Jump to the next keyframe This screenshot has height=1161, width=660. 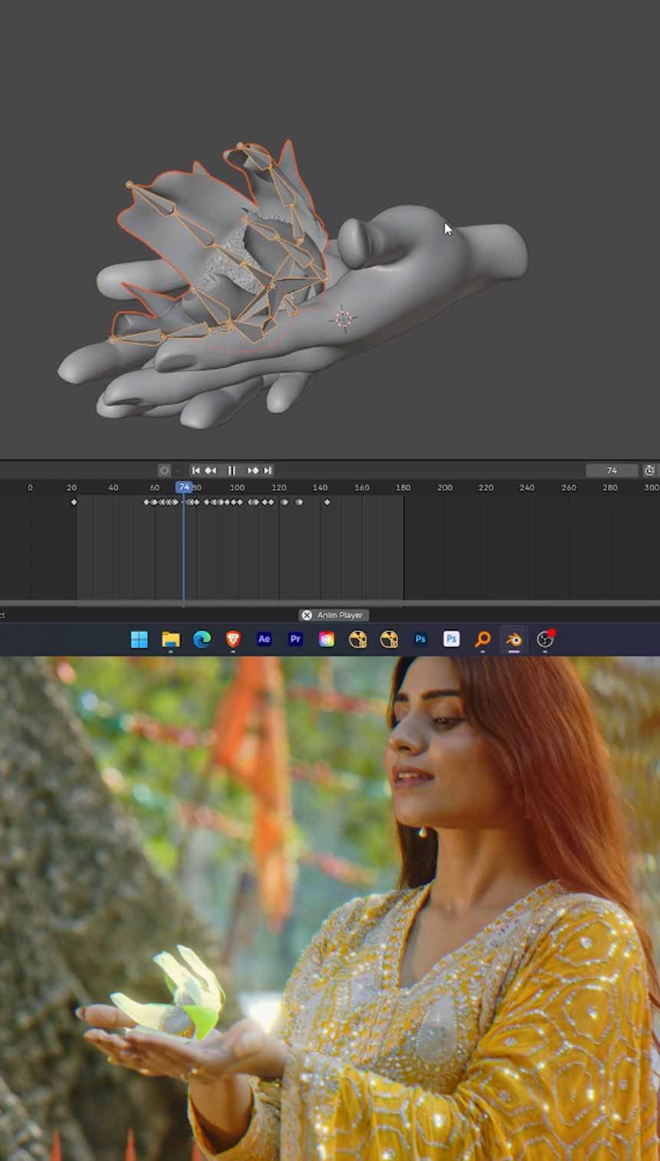click(x=253, y=471)
